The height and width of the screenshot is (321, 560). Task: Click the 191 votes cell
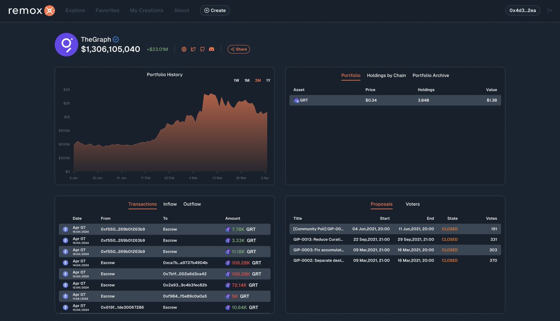pyautogui.click(x=494, y=229)
